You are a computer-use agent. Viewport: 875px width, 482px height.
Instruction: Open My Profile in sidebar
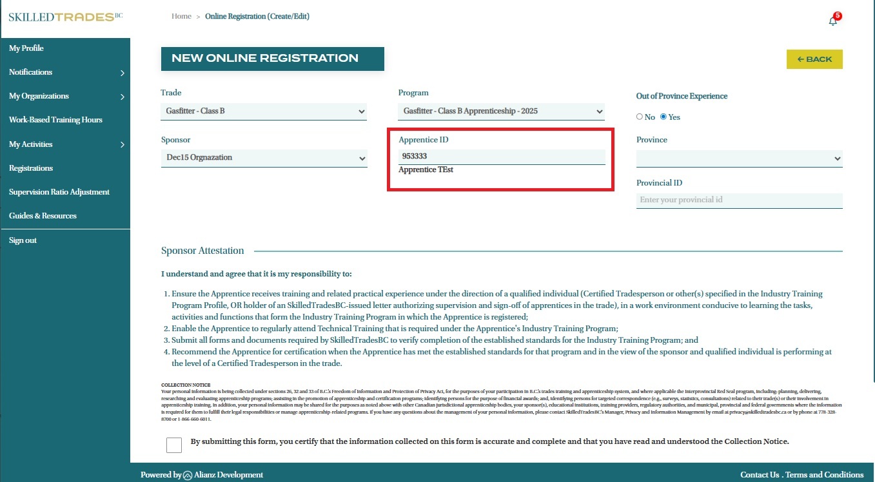pyautogui.click(x=26, y=48)
